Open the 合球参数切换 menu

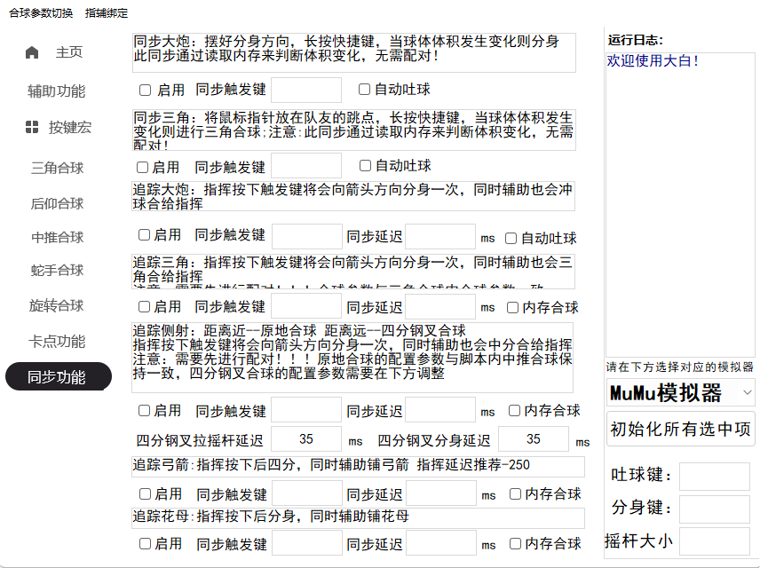point(41,13)
